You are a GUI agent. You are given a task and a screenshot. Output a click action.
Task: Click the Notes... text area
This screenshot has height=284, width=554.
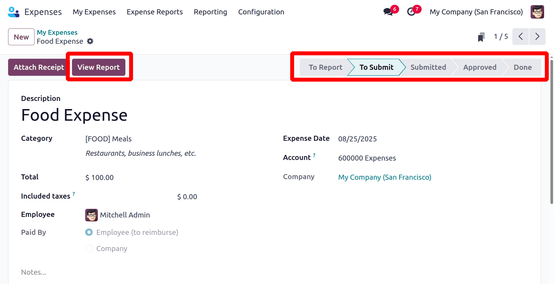click(34, 272)
